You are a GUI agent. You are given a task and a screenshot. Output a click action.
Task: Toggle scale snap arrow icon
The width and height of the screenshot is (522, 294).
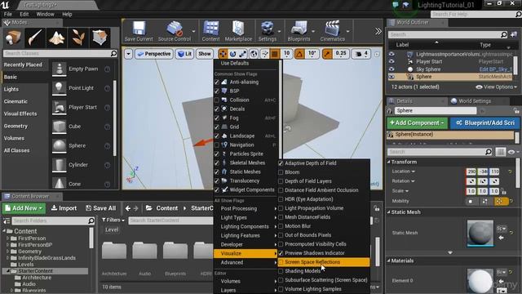[x=327, y=54]
